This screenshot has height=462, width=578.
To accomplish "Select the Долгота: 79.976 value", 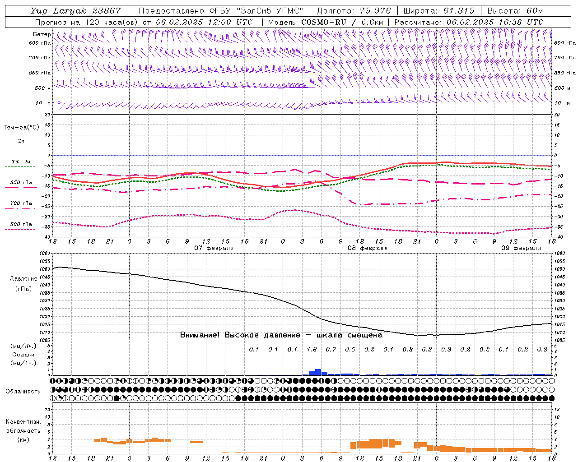I will tap(354, 11).
